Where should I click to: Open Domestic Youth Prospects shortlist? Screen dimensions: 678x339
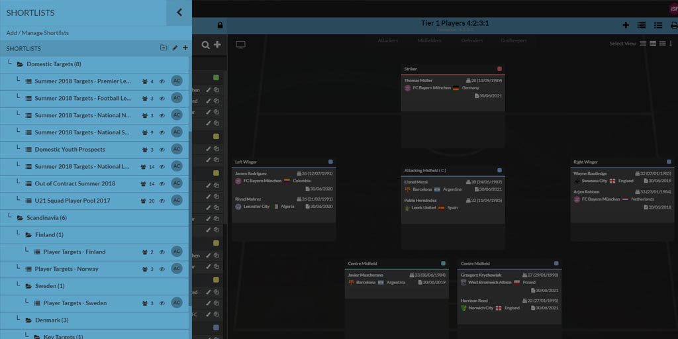[x=70, y=149]
